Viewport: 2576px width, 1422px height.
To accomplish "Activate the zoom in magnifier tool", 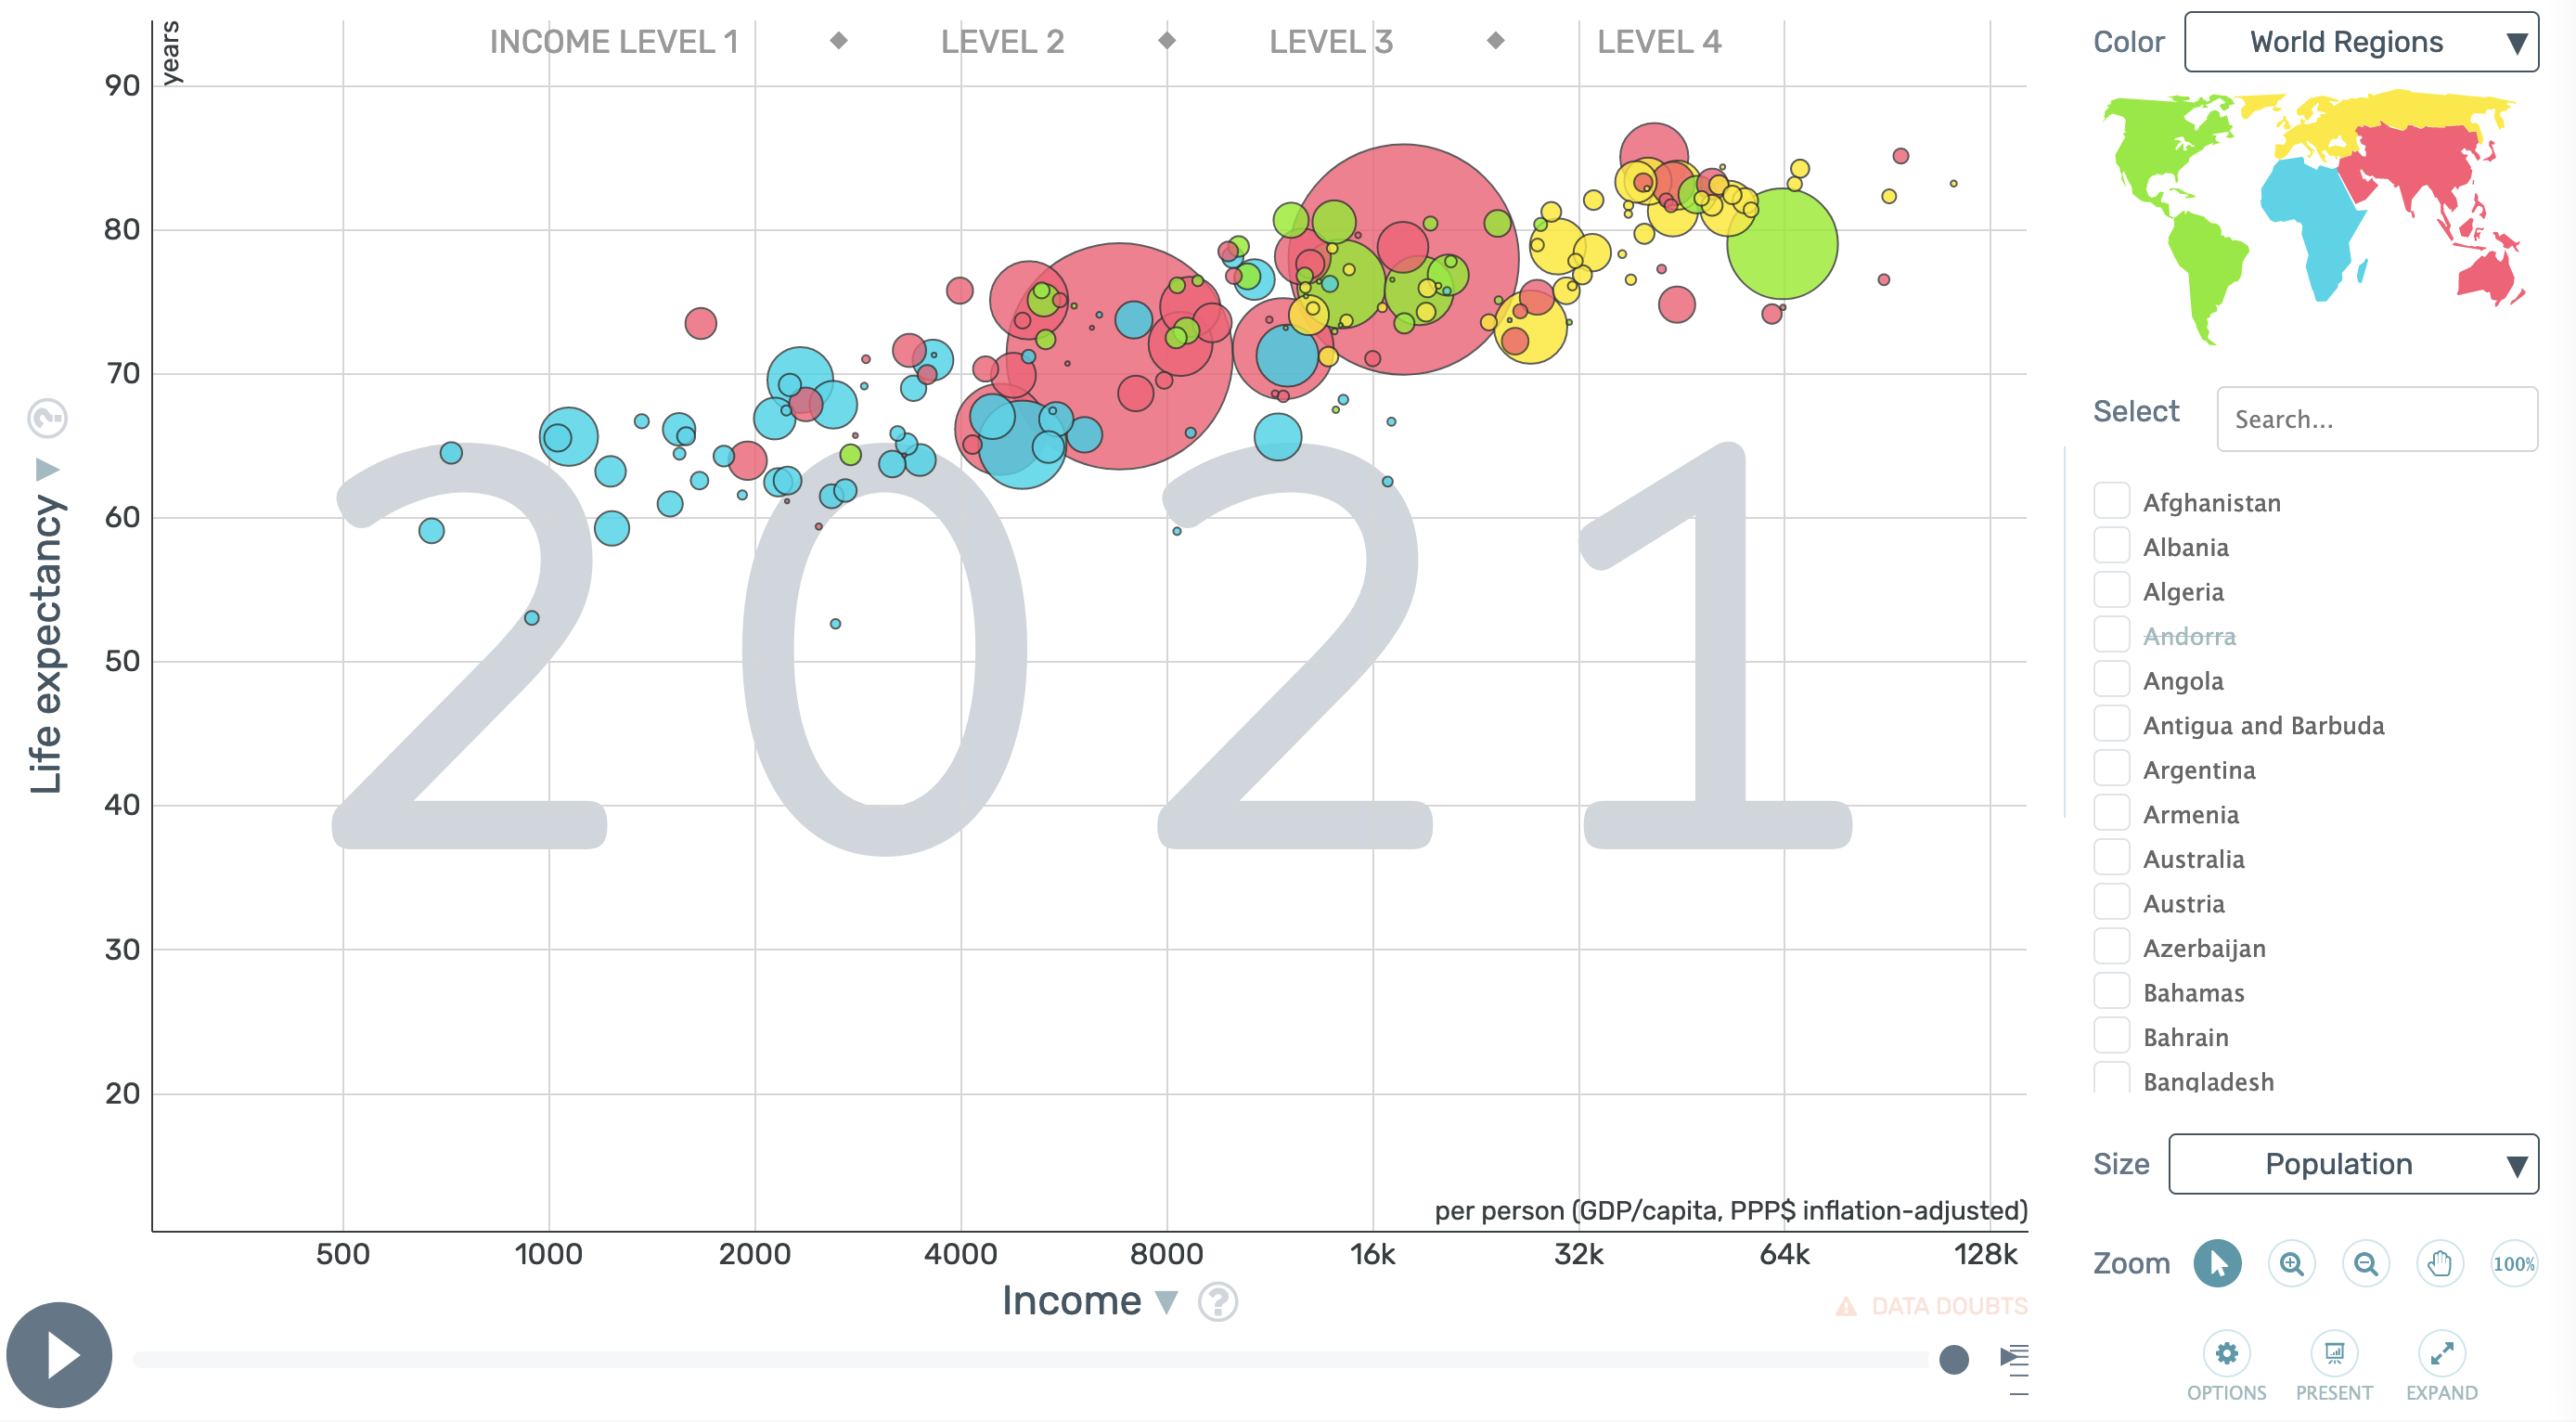I will click(x=2291, y=1263).
